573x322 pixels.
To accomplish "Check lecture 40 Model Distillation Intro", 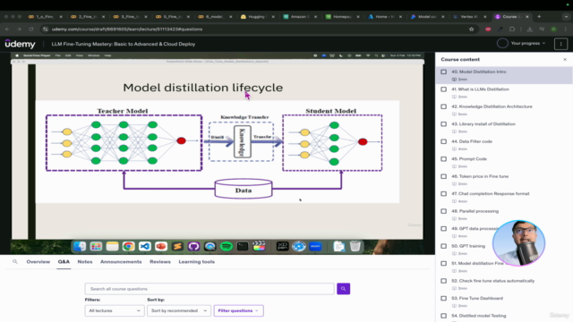I will coord(444,72).
